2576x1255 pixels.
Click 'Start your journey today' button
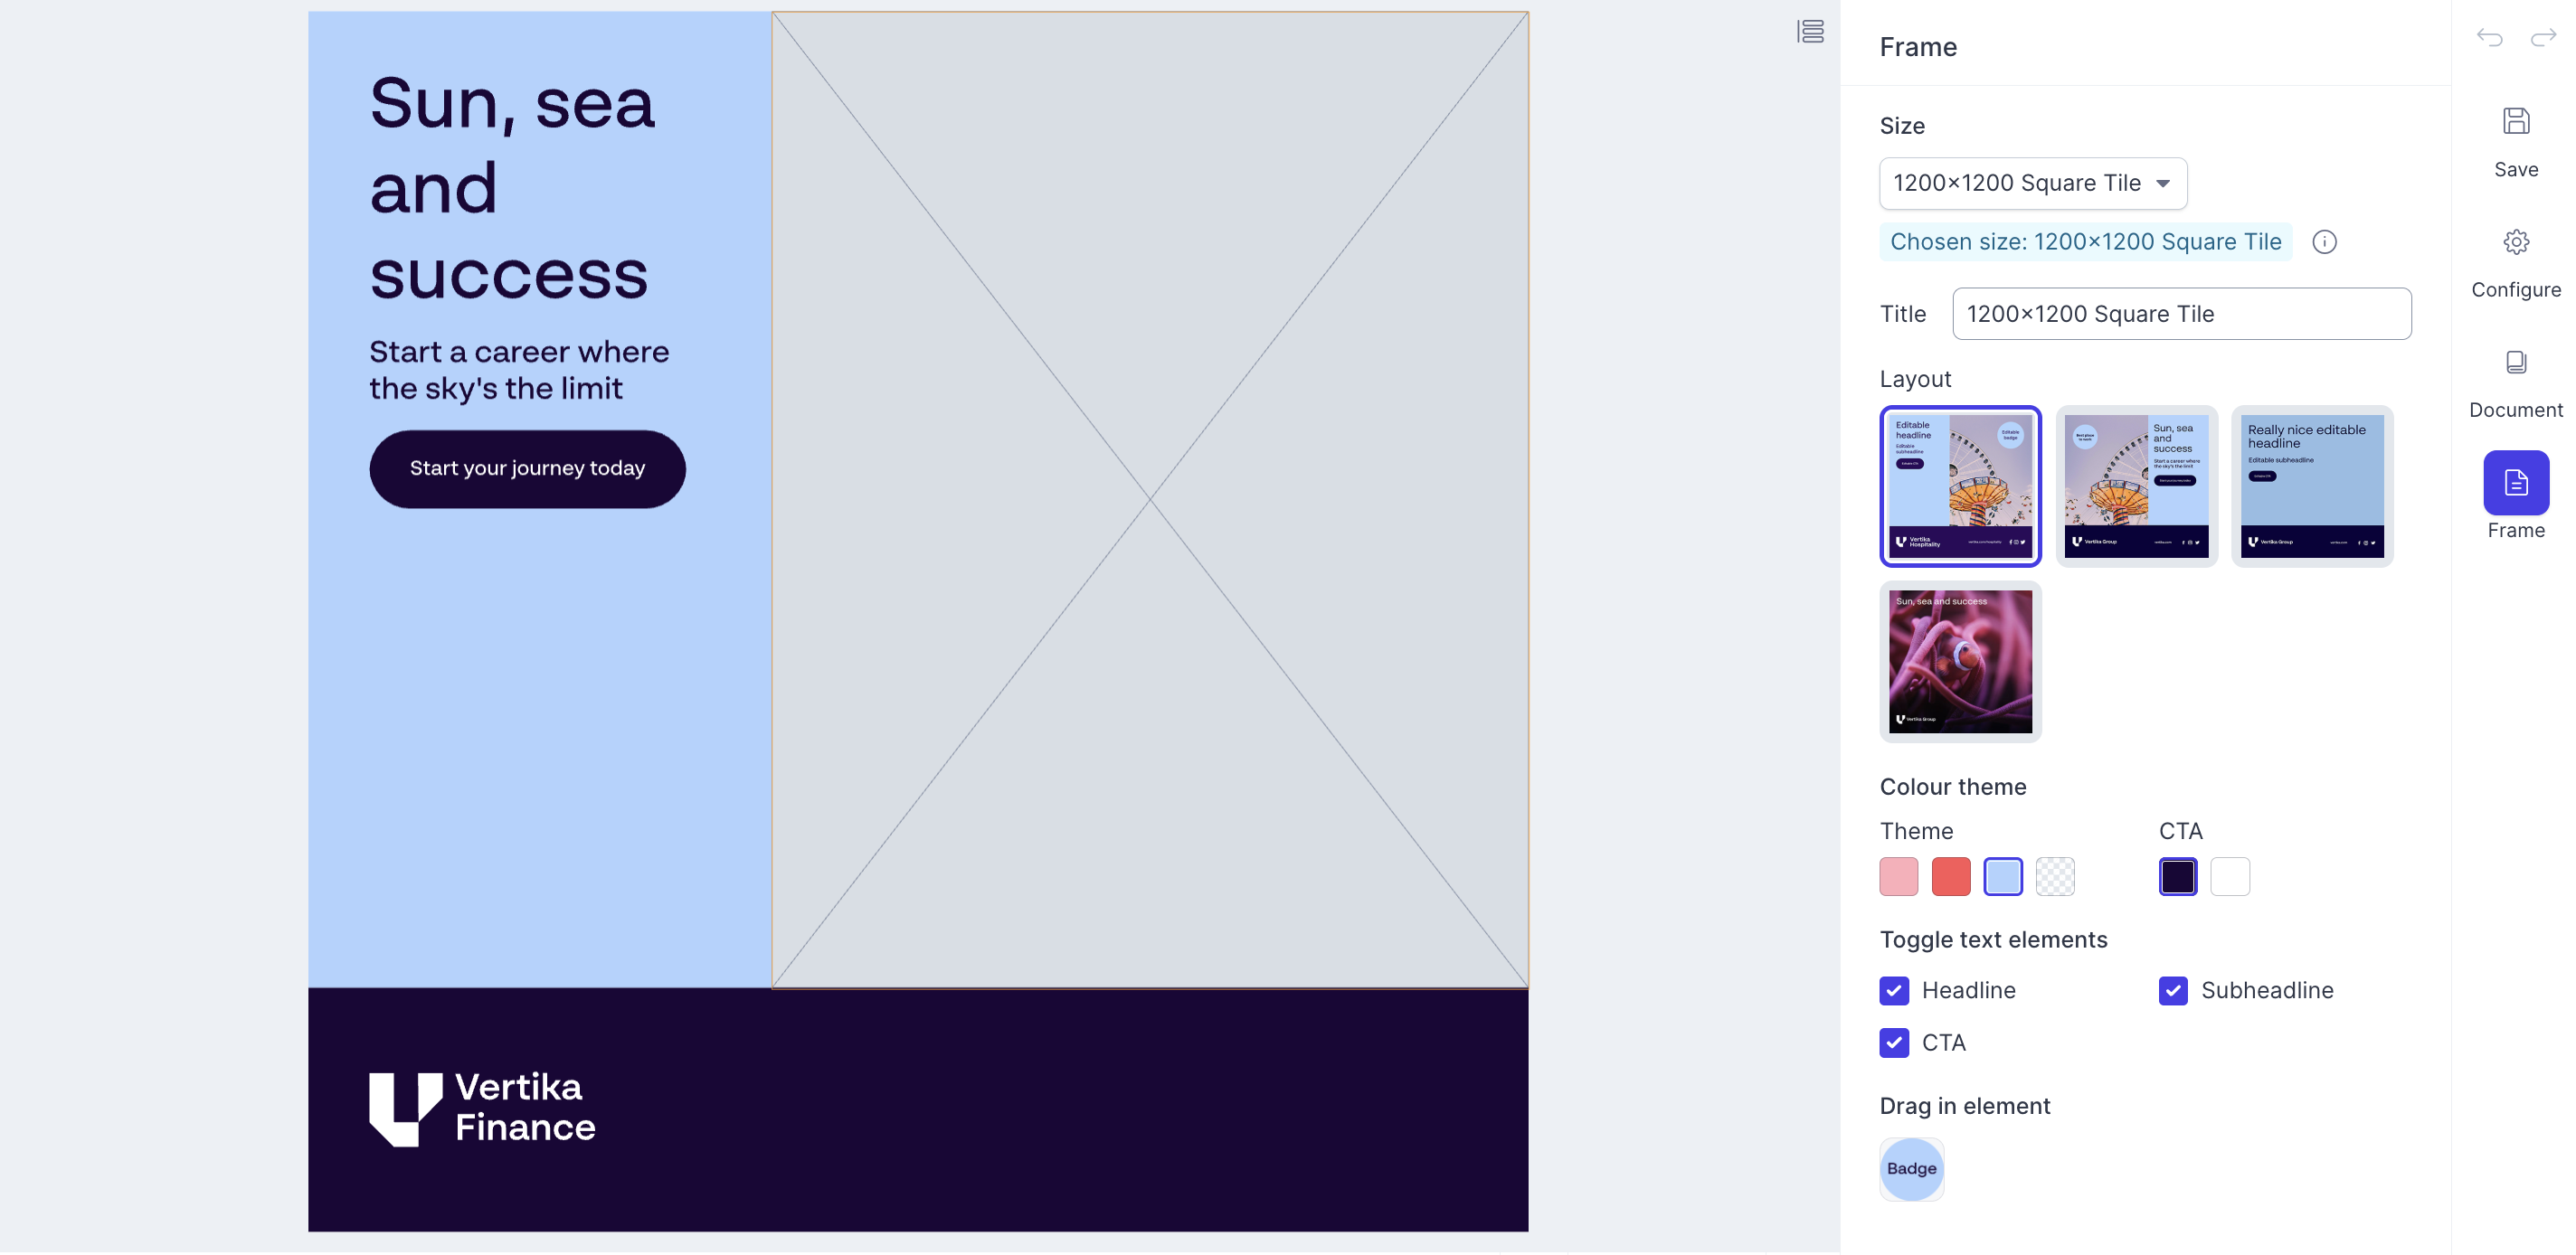coord(527,469)
